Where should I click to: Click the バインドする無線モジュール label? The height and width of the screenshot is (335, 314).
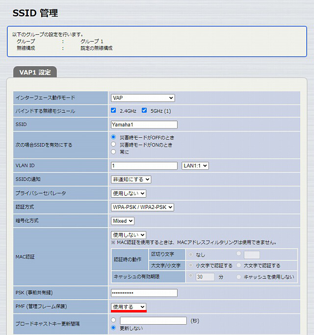pos(45,111)
